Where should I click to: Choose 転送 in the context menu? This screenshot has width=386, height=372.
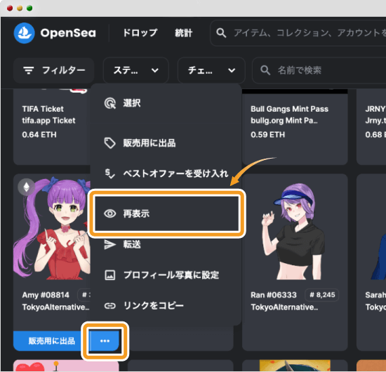coord(165,244)
